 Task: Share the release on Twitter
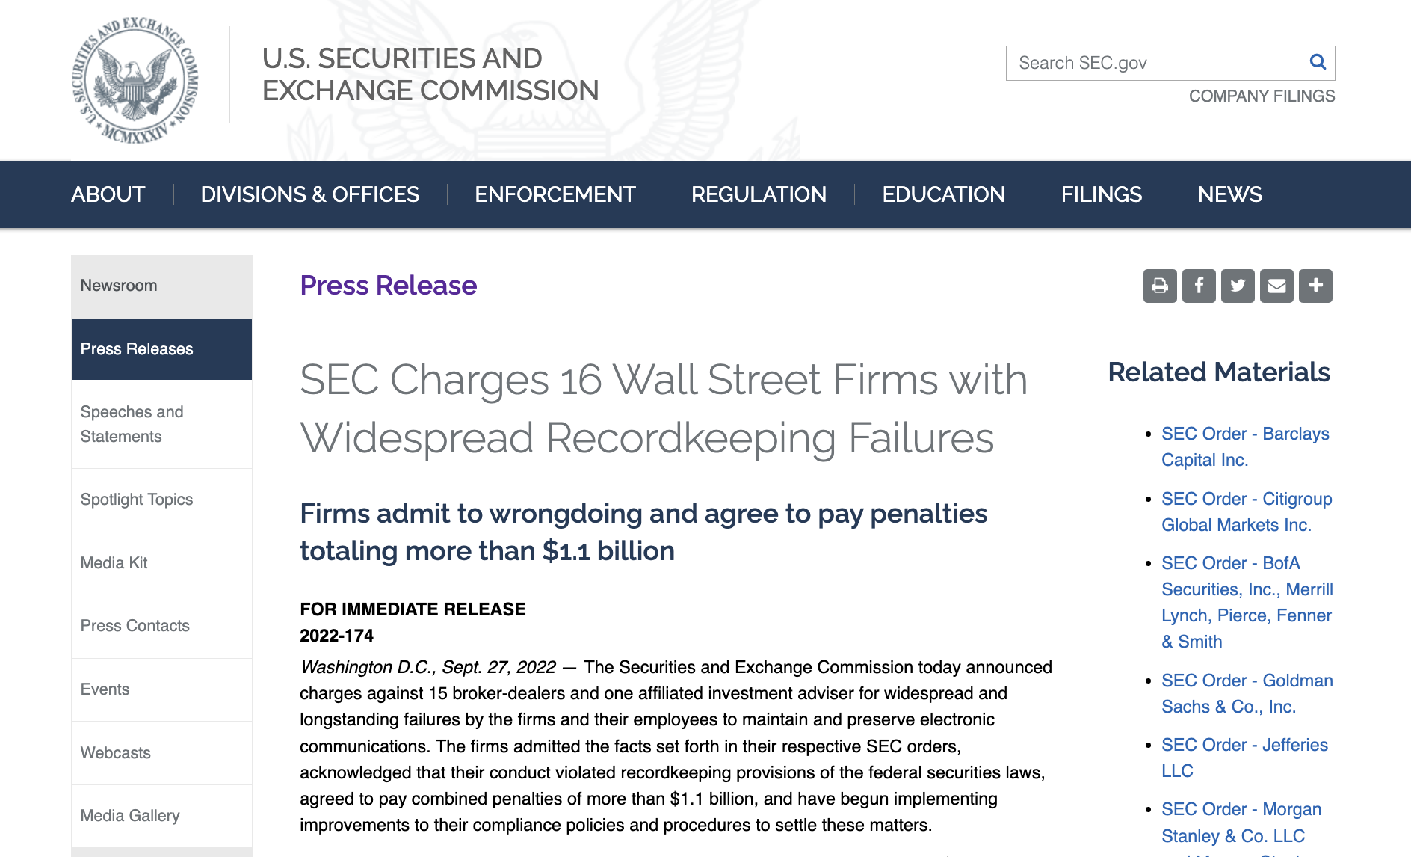coord(1238,286)
